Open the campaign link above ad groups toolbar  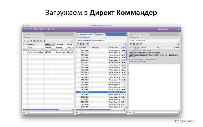(94, 40)
